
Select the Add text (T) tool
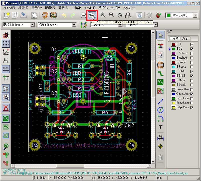click(x=160, y=127)
